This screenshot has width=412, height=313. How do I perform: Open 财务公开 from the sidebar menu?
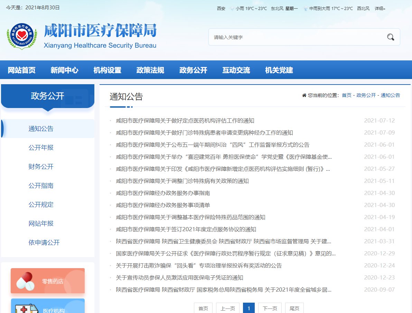pos(41,167)
